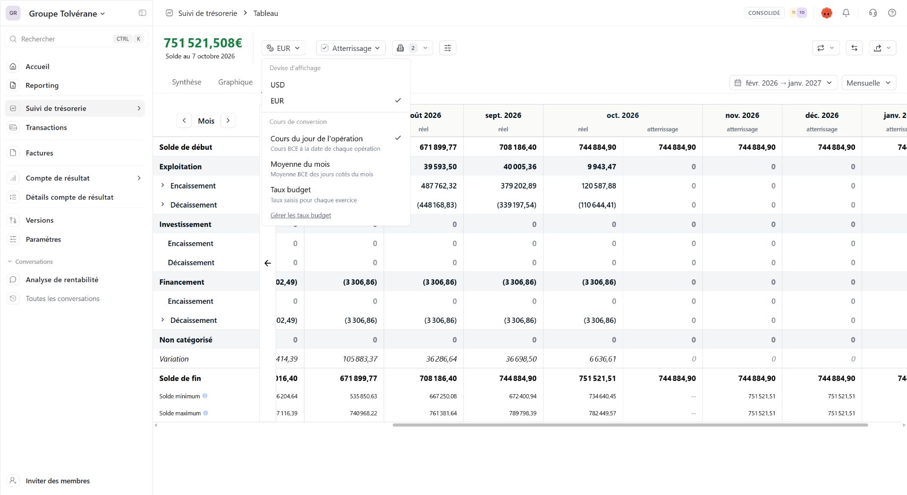The width and height of the screenshot is (907, 495).
Task: Click the Solde minimum info icon
Action: click(x=205, y=396)
